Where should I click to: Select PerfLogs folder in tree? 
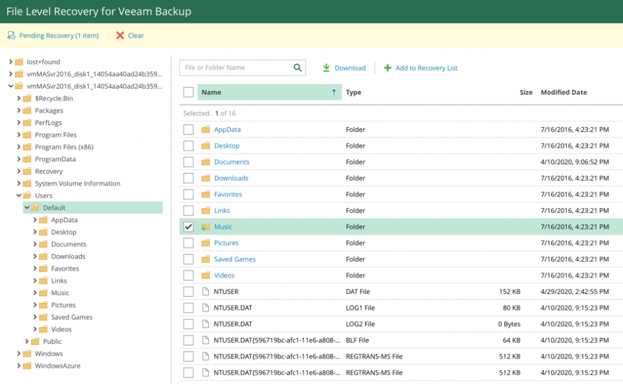click(x=48, y=122)
